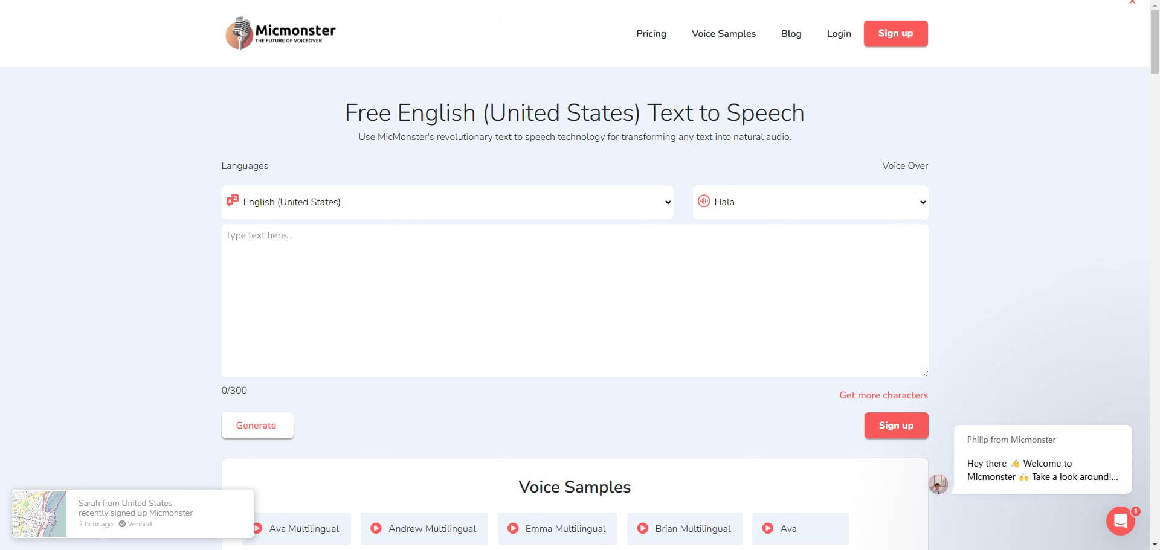Click the translate icon in Languages field
The image size is (1160, 550).
tap(232, 201)
